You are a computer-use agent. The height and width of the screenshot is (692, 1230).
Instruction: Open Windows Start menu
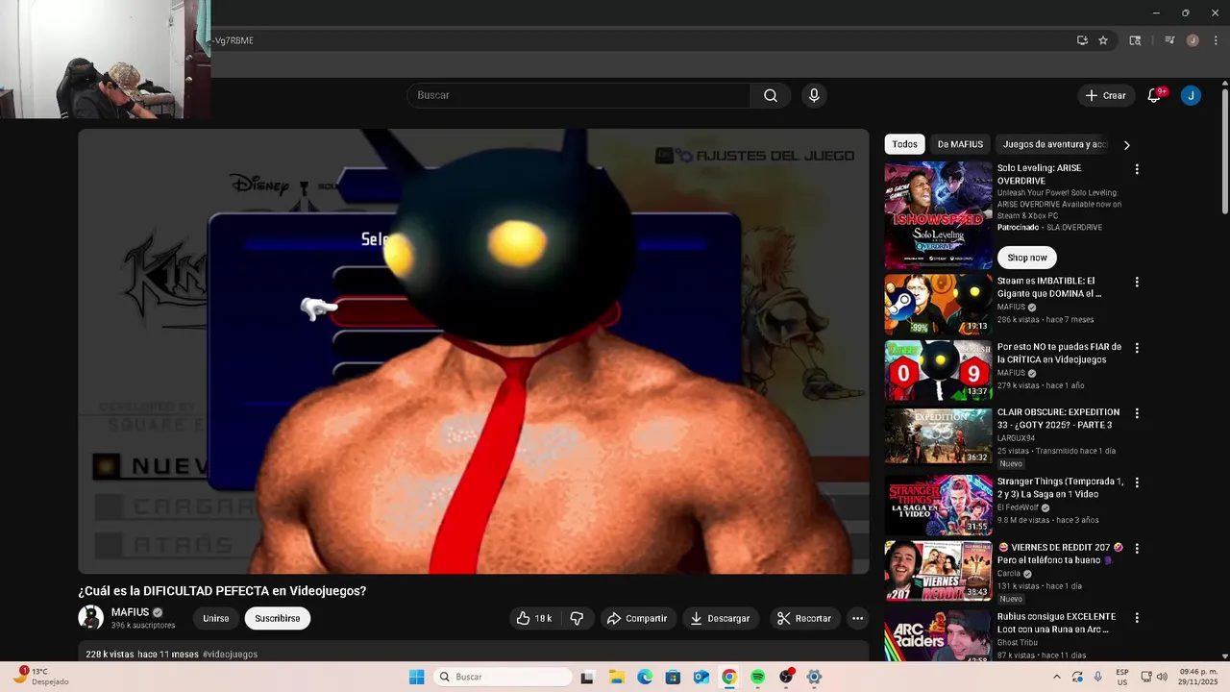[x=416, y=677]
